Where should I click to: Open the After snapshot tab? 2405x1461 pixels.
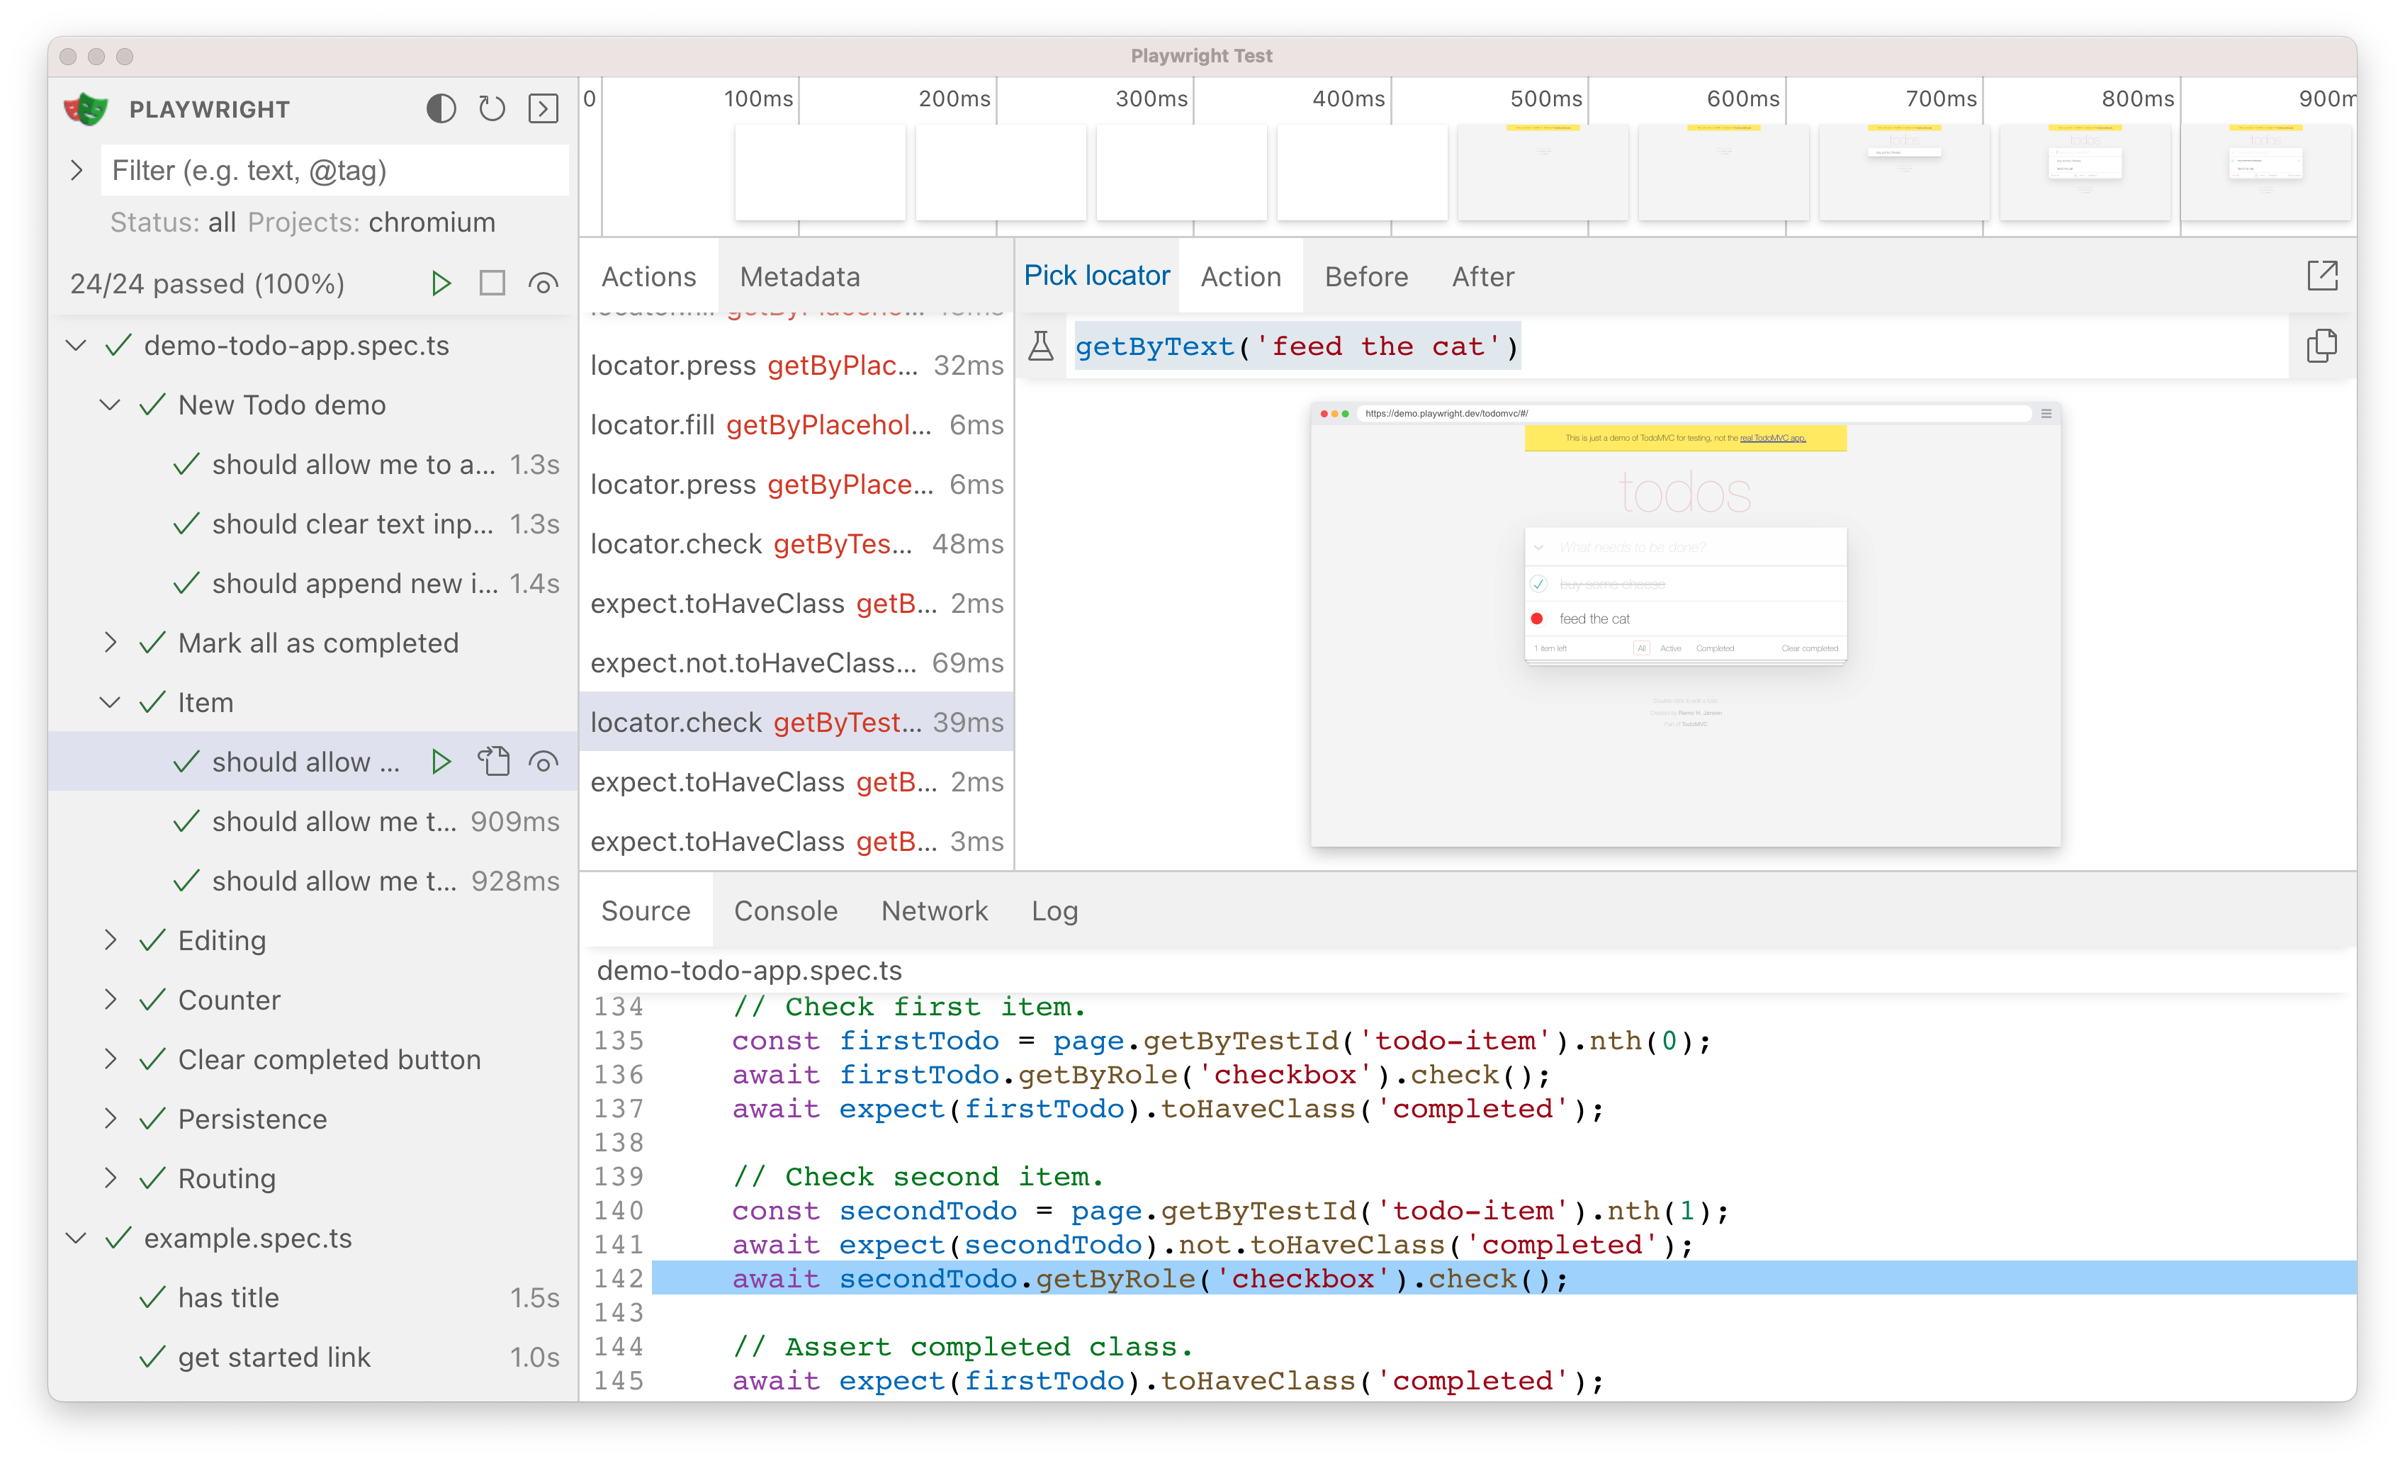tap(1482, 276)
